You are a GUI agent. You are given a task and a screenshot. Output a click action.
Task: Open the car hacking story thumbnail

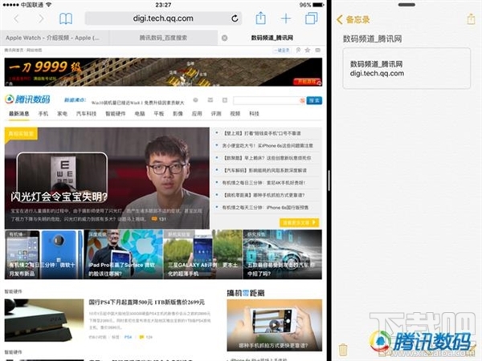(283, 254)
